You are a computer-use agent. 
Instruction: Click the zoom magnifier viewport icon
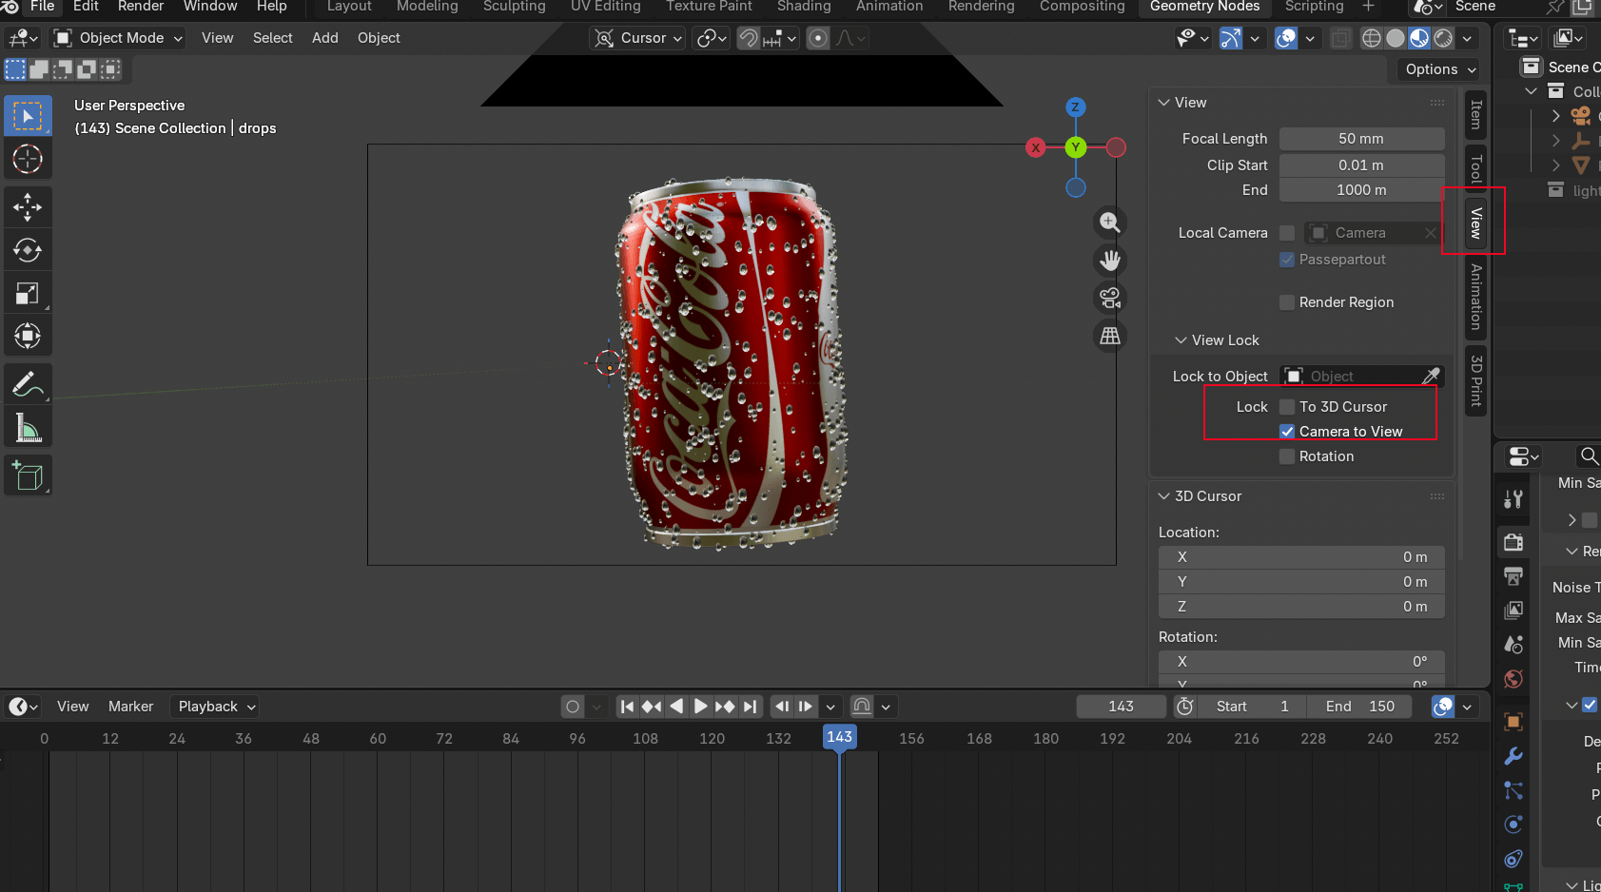(x=1109, y=223)
